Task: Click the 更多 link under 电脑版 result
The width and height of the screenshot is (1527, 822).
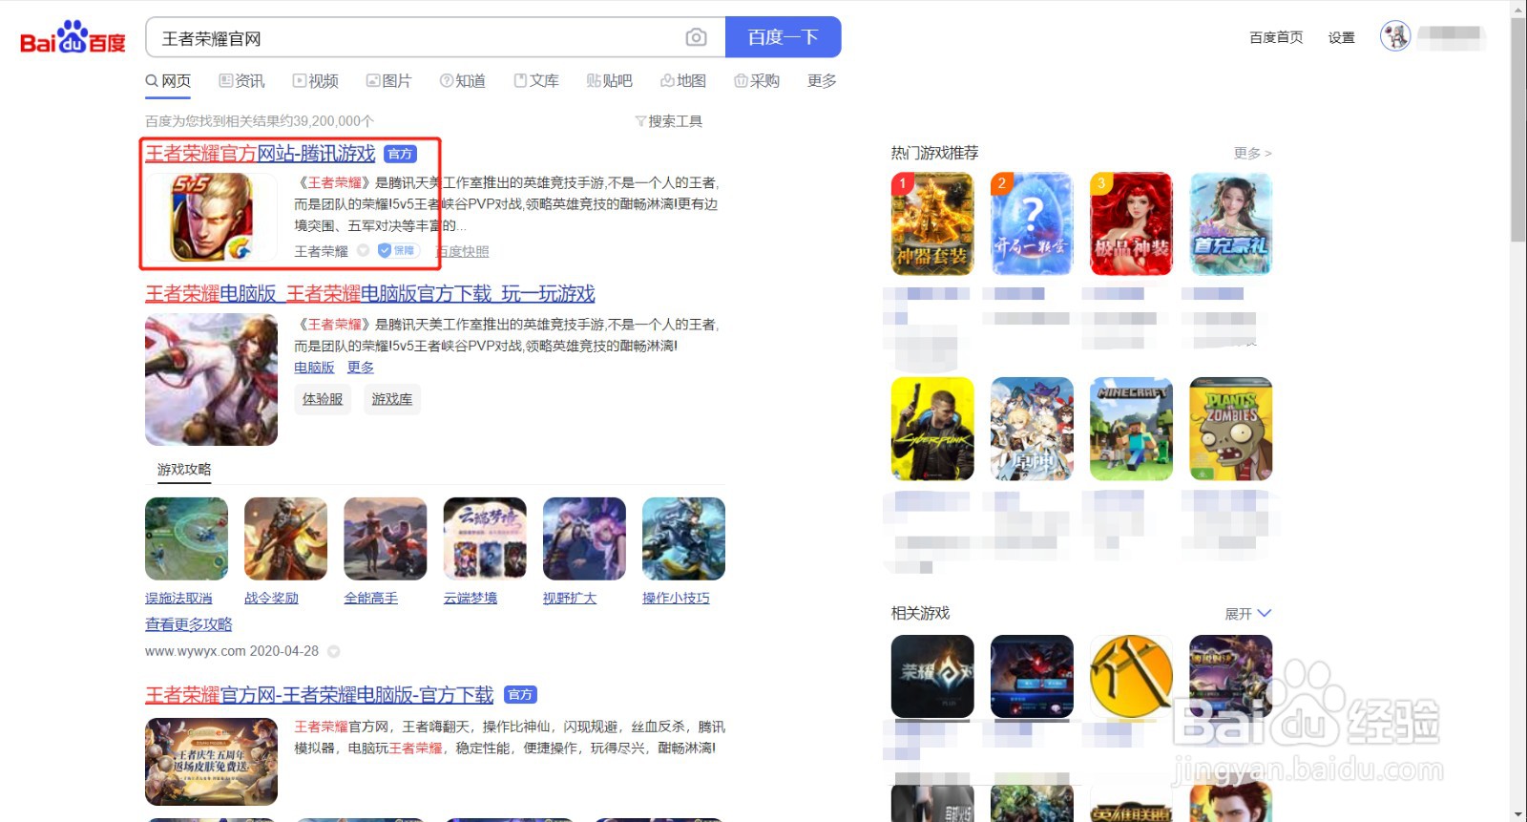Action: 360,368
